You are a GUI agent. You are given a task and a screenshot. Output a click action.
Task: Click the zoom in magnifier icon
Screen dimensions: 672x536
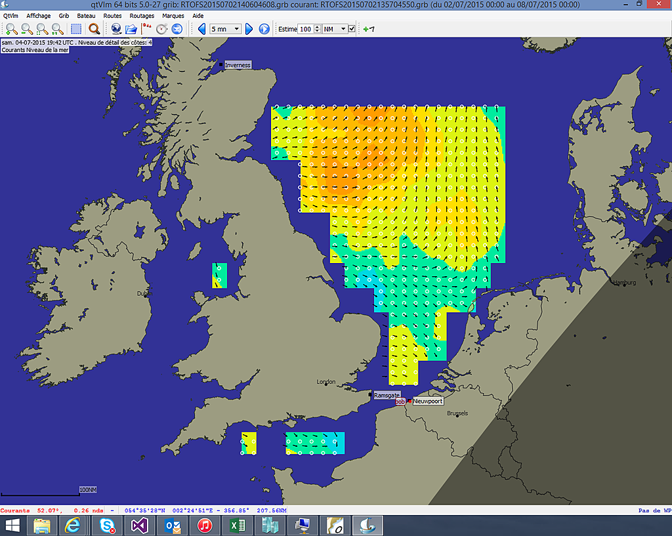pyautogui.click(x=12, y=29)
